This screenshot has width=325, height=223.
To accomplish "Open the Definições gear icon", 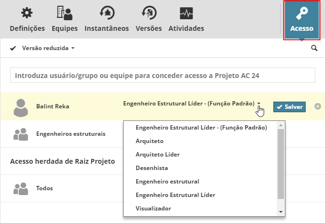I will click(27, 13).
